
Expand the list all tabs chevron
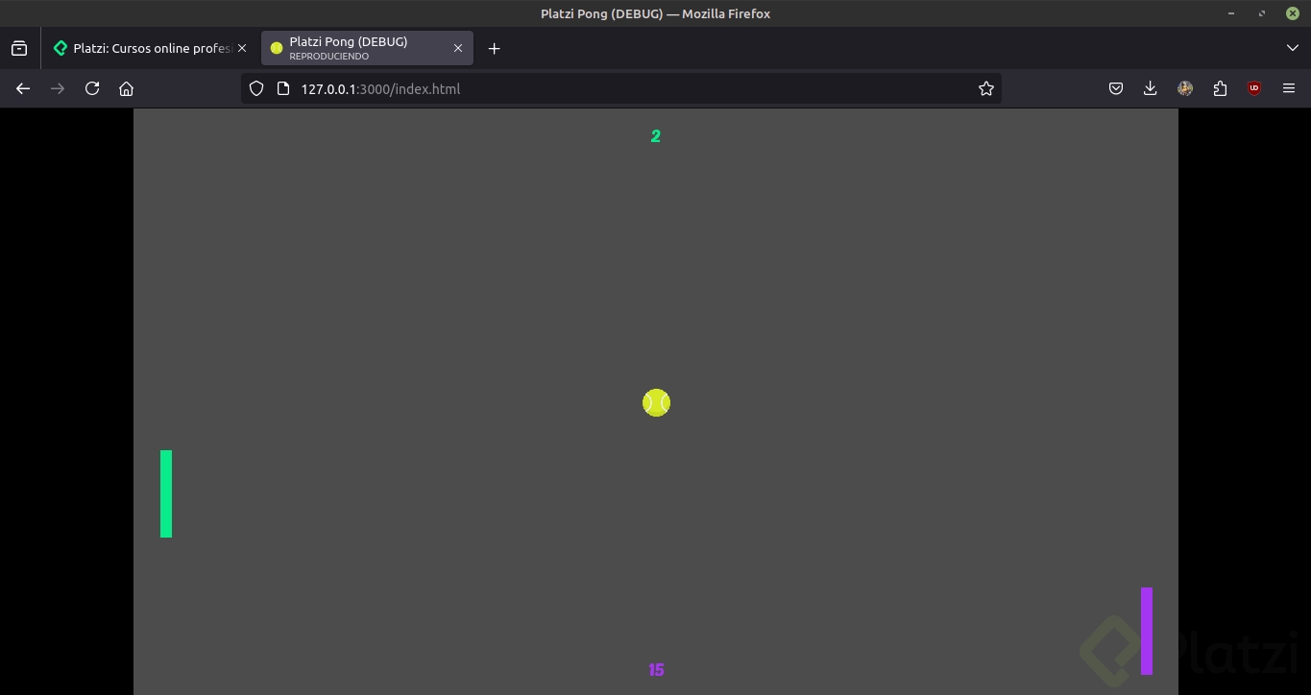1293,48
